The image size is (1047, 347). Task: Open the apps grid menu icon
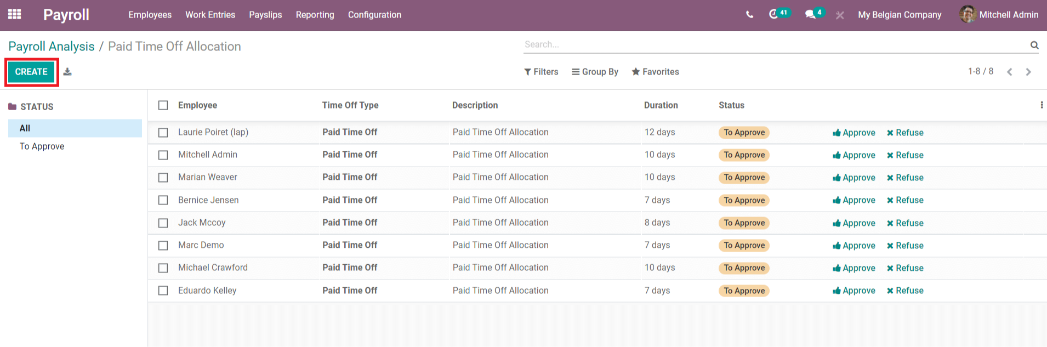[x=15, y=14]
